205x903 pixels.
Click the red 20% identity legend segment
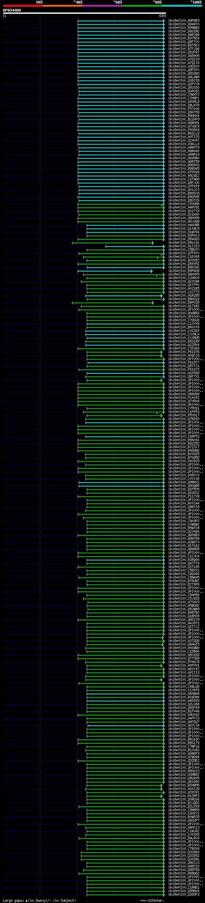pyautogui.click(x=23, y=6)
